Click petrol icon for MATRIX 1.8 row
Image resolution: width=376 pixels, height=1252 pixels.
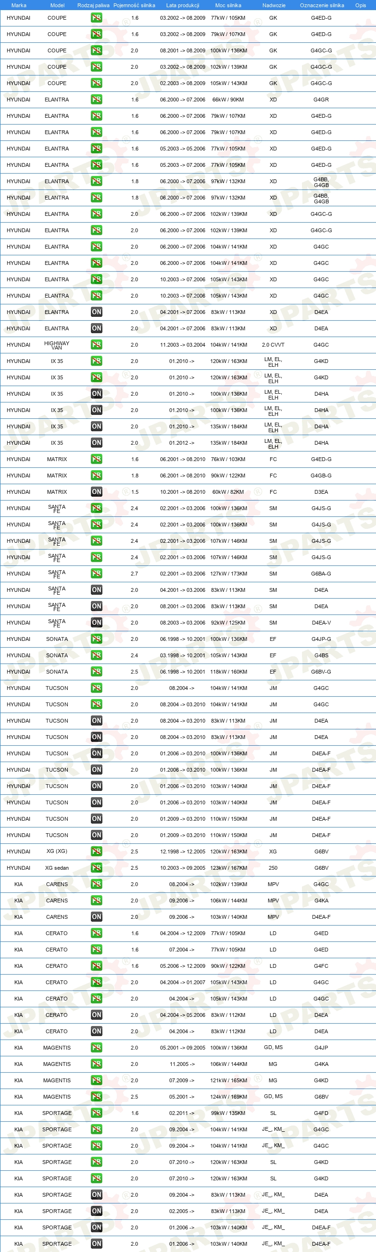[x=96, y=476]
